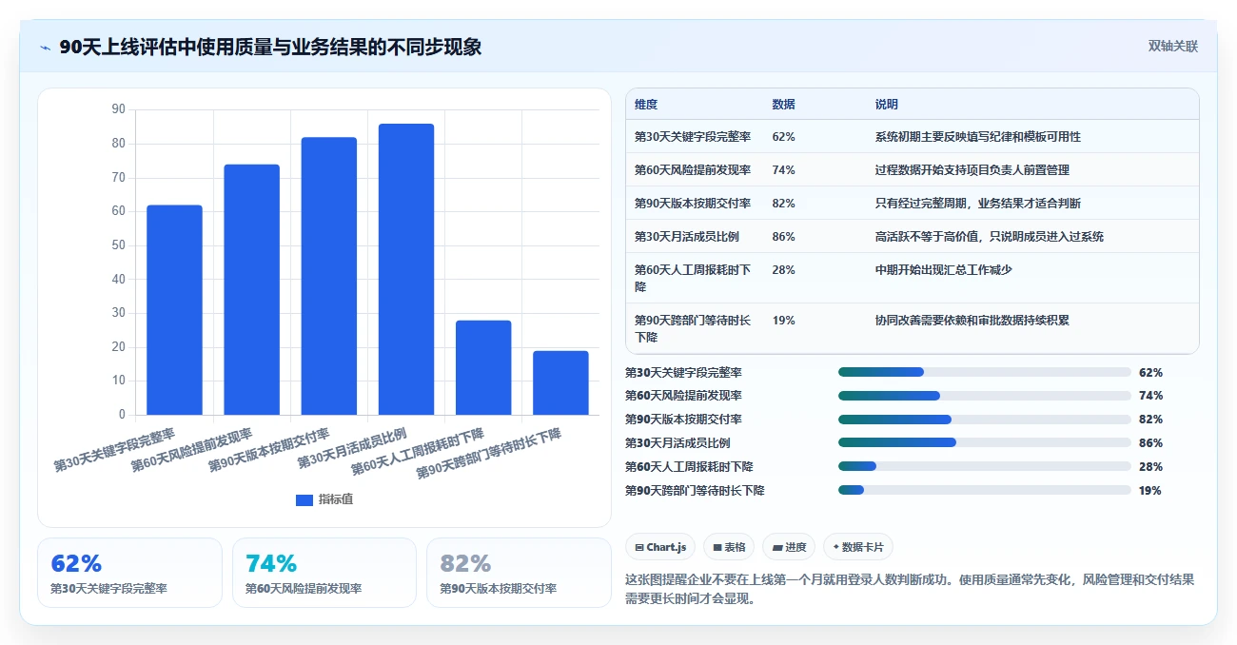Click table note 系统初期主要反映填写纪律和模板可用性
This screenshot has width=1237, height=645.
(x=977, y=137)
